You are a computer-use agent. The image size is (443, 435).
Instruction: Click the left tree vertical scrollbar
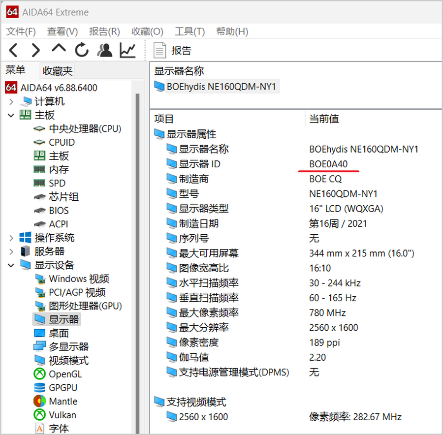tap(138, 263)
